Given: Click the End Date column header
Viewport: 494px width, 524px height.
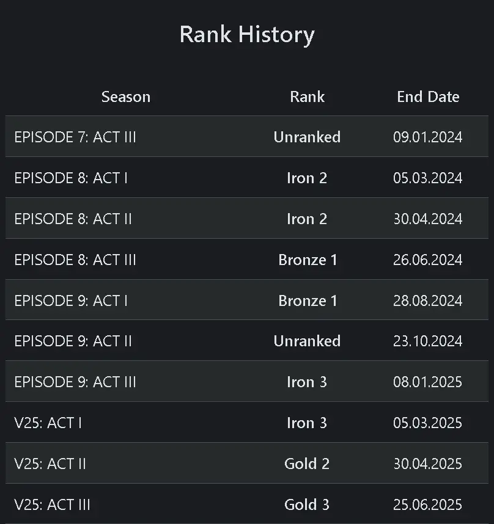Looking at the screenshot, I should coord(428,96).
